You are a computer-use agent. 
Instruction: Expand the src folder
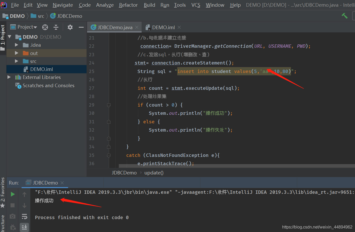click(x=17, y=61)
